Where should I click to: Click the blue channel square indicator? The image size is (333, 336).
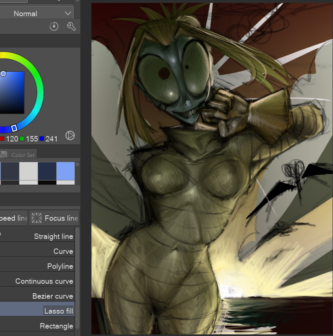tap(42, 139)
